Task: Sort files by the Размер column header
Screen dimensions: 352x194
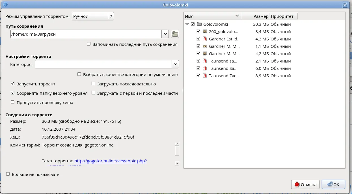Action: (x=255, y=16)
